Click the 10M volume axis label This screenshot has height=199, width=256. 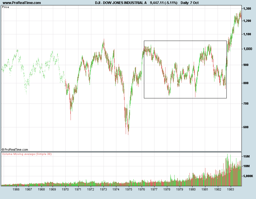(246, 166)
